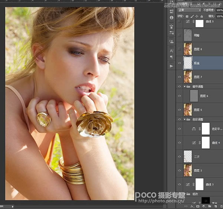223x209 pixels.
Task: Open the Character panel icon
Action: click(171, 51)
